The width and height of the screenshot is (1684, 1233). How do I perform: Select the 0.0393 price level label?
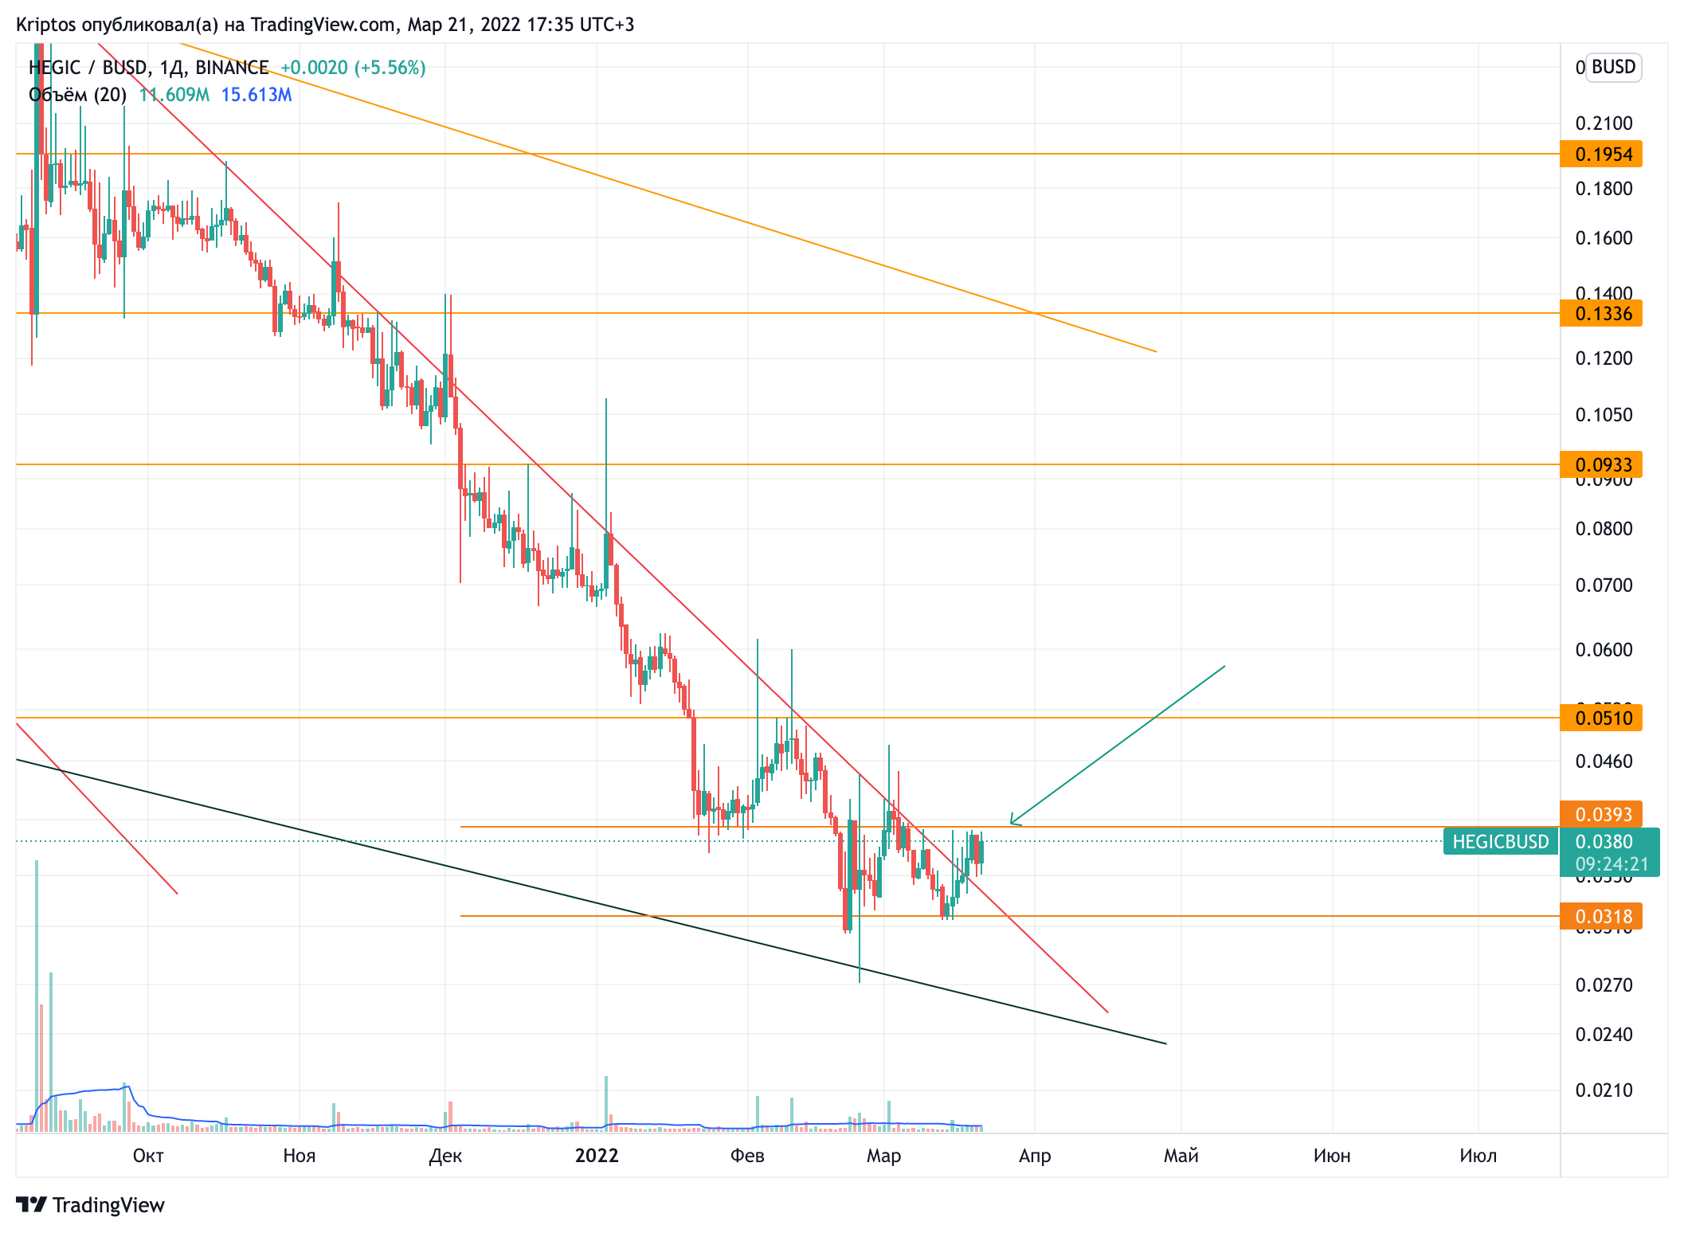pos(1601,814)
